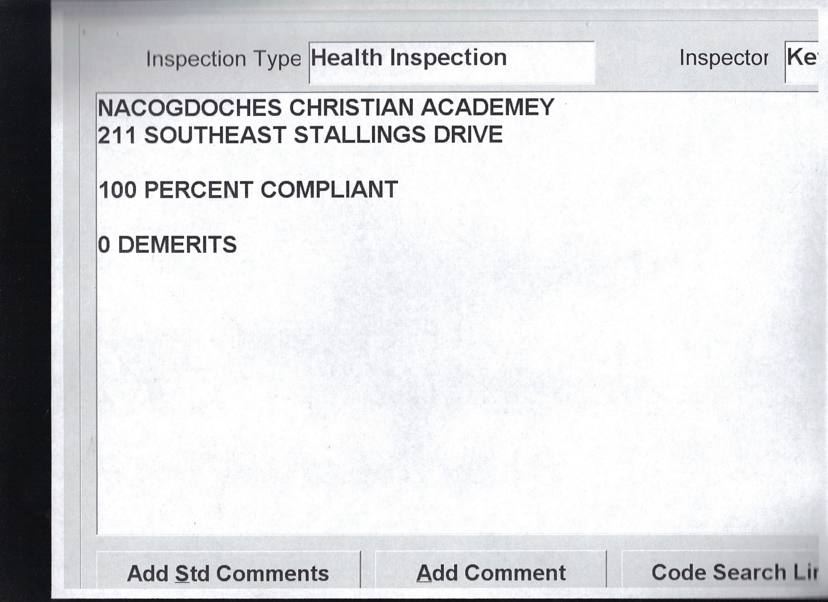This screenshot has width=828, height=602.
Task: Click the Inspection Type field showing Health Inspection
Action: (451, 62)
